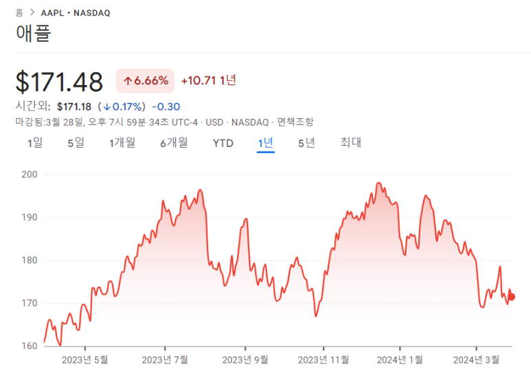Select the 1일 range tab
Screen dimensions: 531x373
[x=35, y=143]
